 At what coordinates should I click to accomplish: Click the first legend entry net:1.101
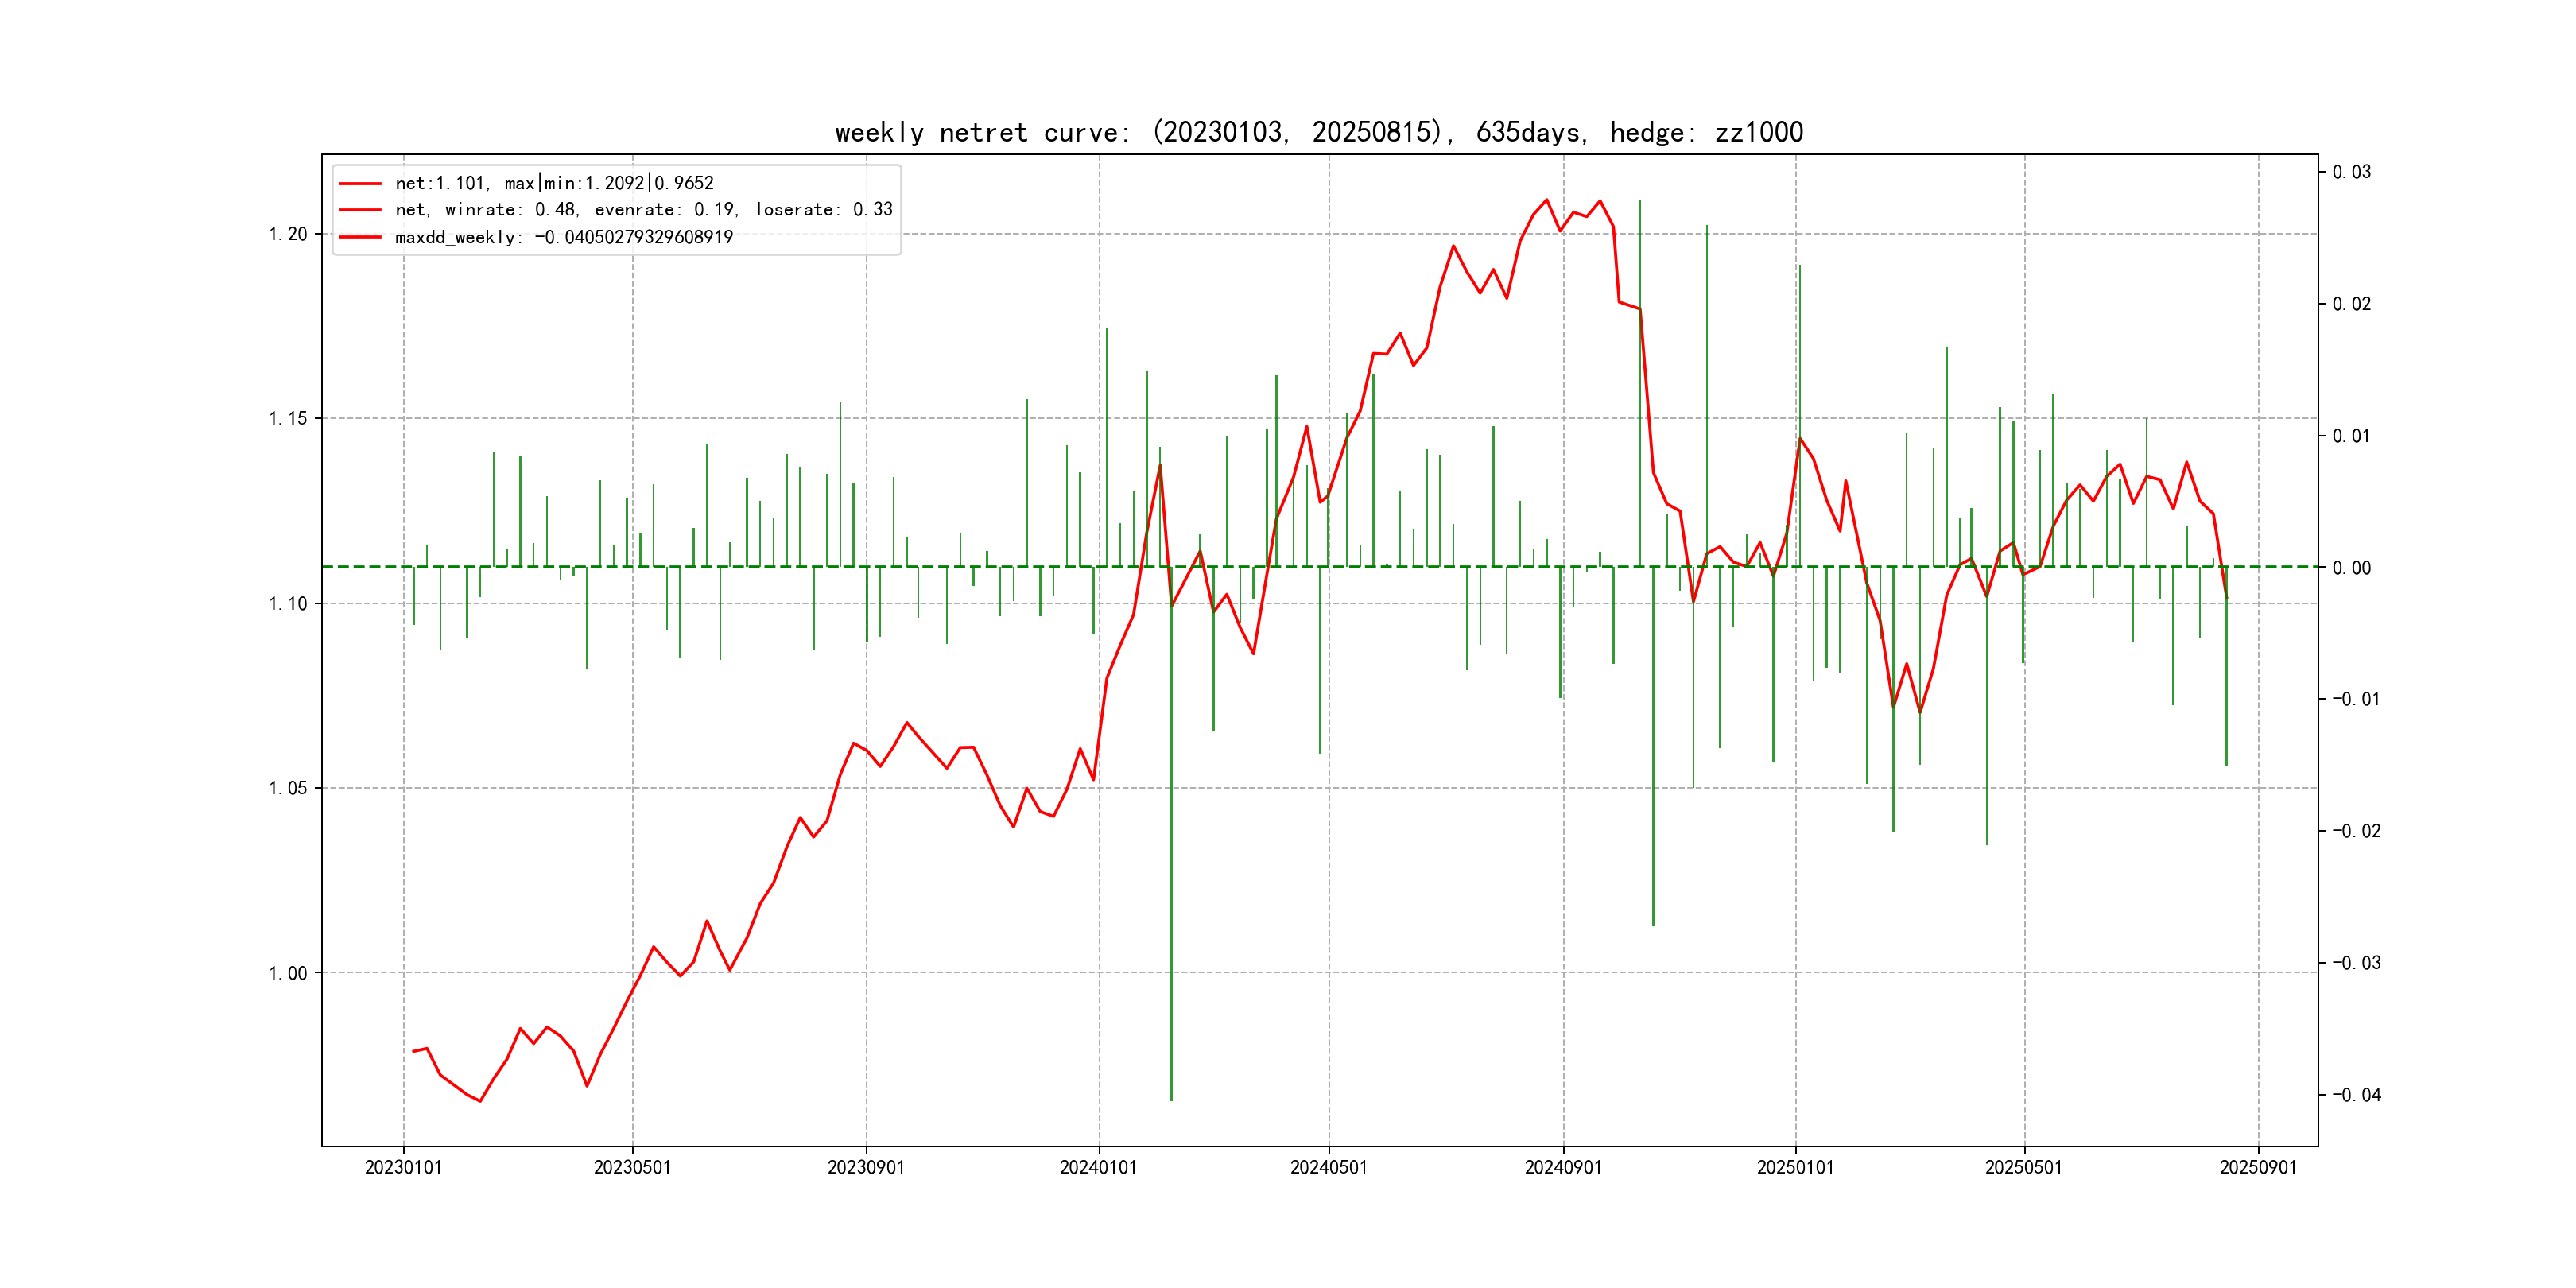tap(554, 183)
